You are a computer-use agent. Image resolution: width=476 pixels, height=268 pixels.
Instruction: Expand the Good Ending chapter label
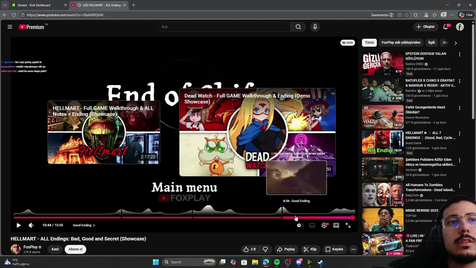point(84,225)
